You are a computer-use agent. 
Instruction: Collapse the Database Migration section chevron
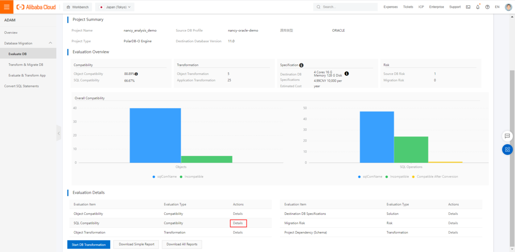pos(51,43)
